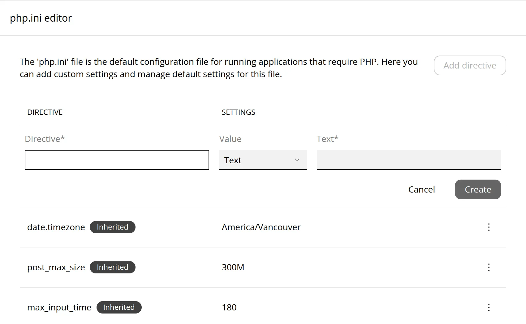Select the max_input_time directive name

click(59, 307)
